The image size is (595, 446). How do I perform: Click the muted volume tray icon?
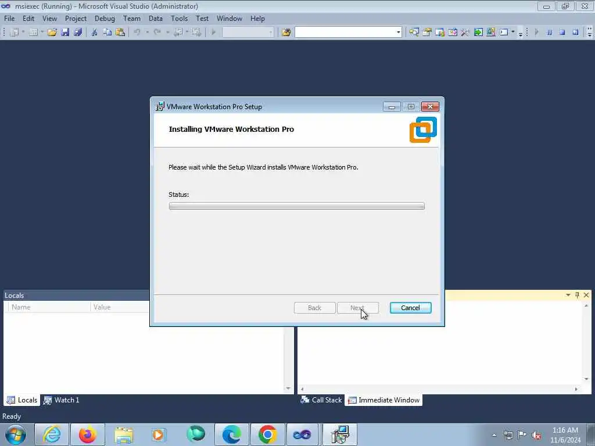[x=536, y=436]
